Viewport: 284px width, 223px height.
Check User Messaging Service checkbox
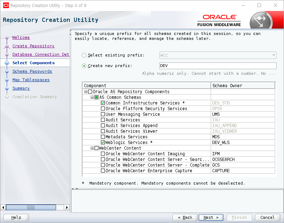[103, 114]
